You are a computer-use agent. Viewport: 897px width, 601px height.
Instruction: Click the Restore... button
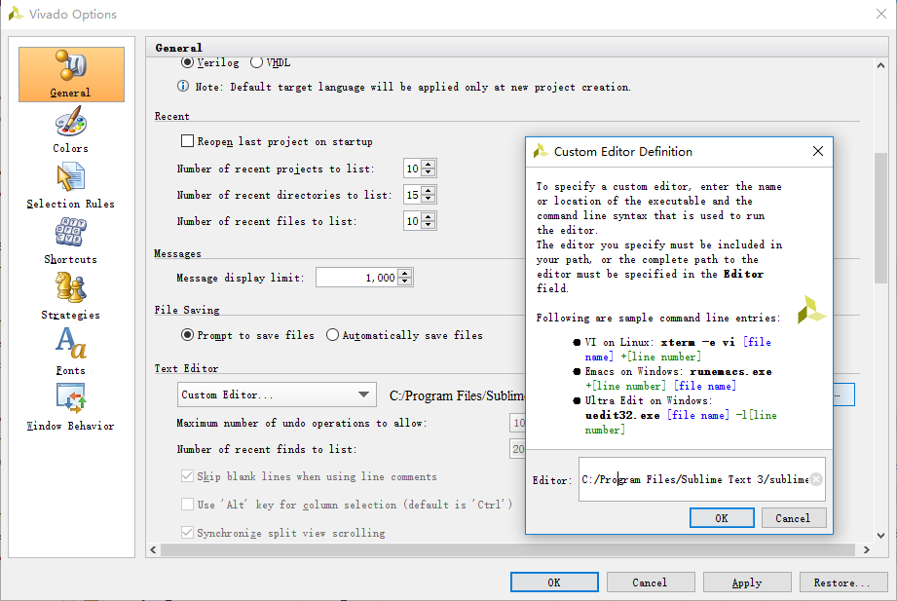click(843, 582)
